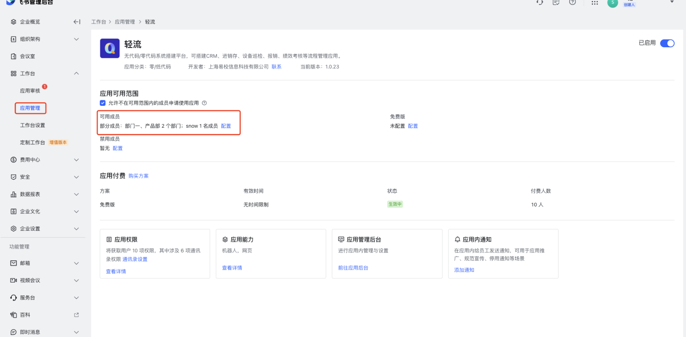Expand the 企业设置 chevron

click(76, 229)
